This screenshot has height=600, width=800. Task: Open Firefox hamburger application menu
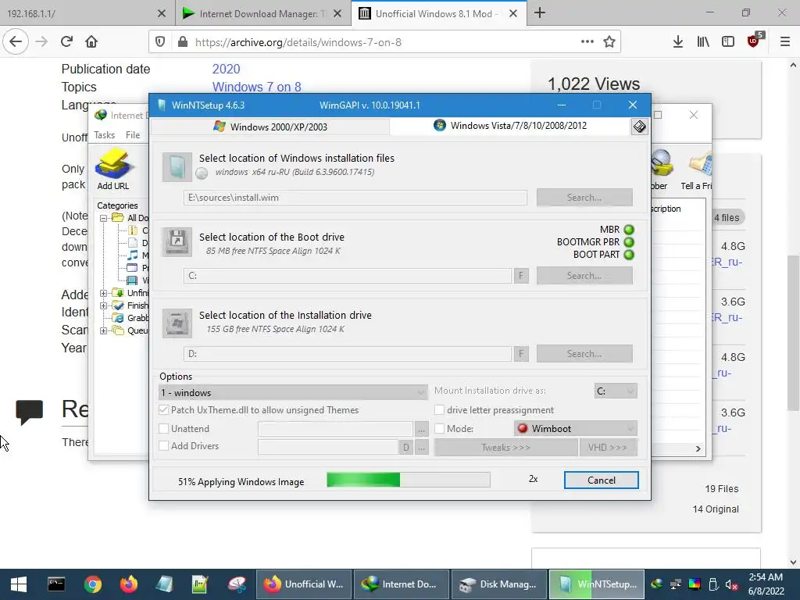[785, 42]
